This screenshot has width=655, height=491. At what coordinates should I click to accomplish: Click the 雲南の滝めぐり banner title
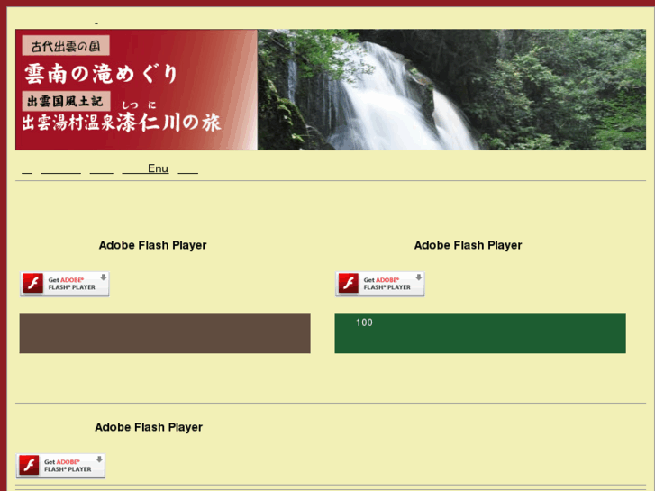pyautogui.click(x=101, y=74)
